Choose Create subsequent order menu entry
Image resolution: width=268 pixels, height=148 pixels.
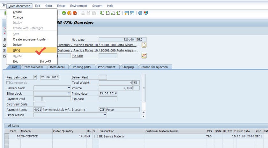(30, 39)
